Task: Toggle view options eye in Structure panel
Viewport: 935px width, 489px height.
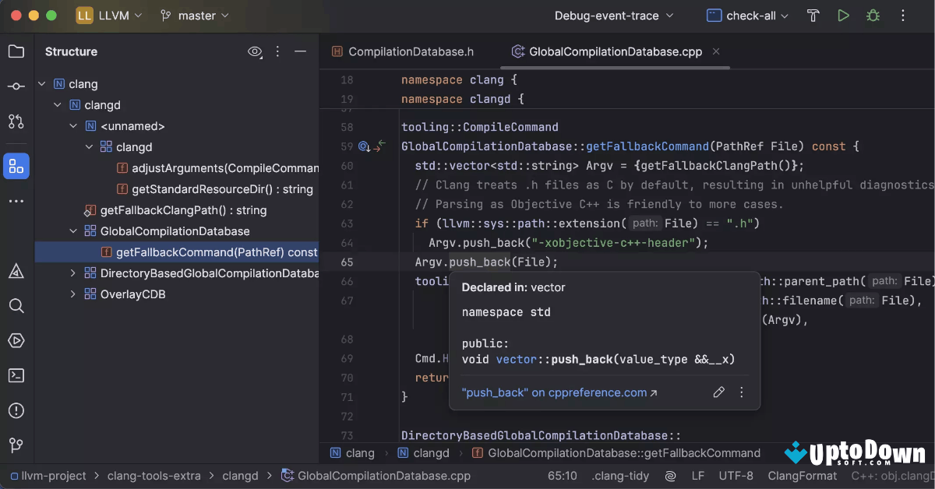Action: pyautogui.click(x=255, y=51)
